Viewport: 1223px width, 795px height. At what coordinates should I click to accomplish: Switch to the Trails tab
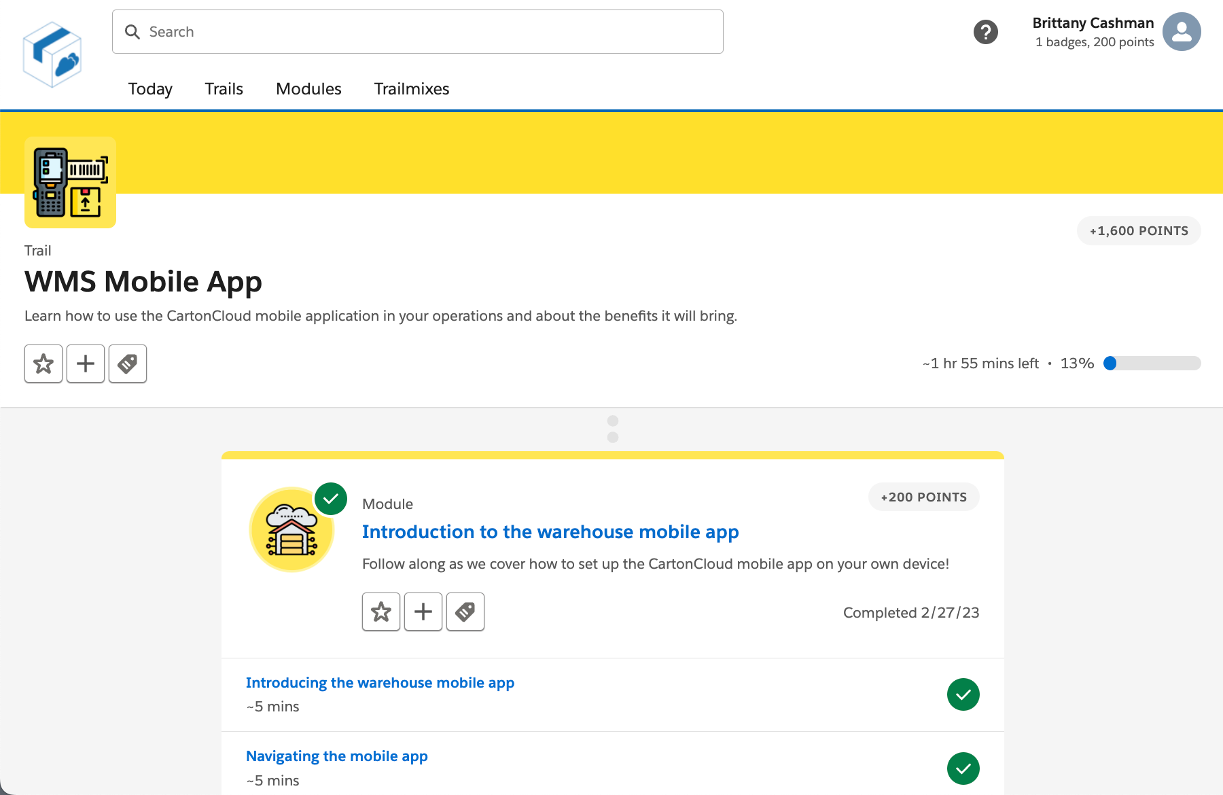(x=224, y=89)
